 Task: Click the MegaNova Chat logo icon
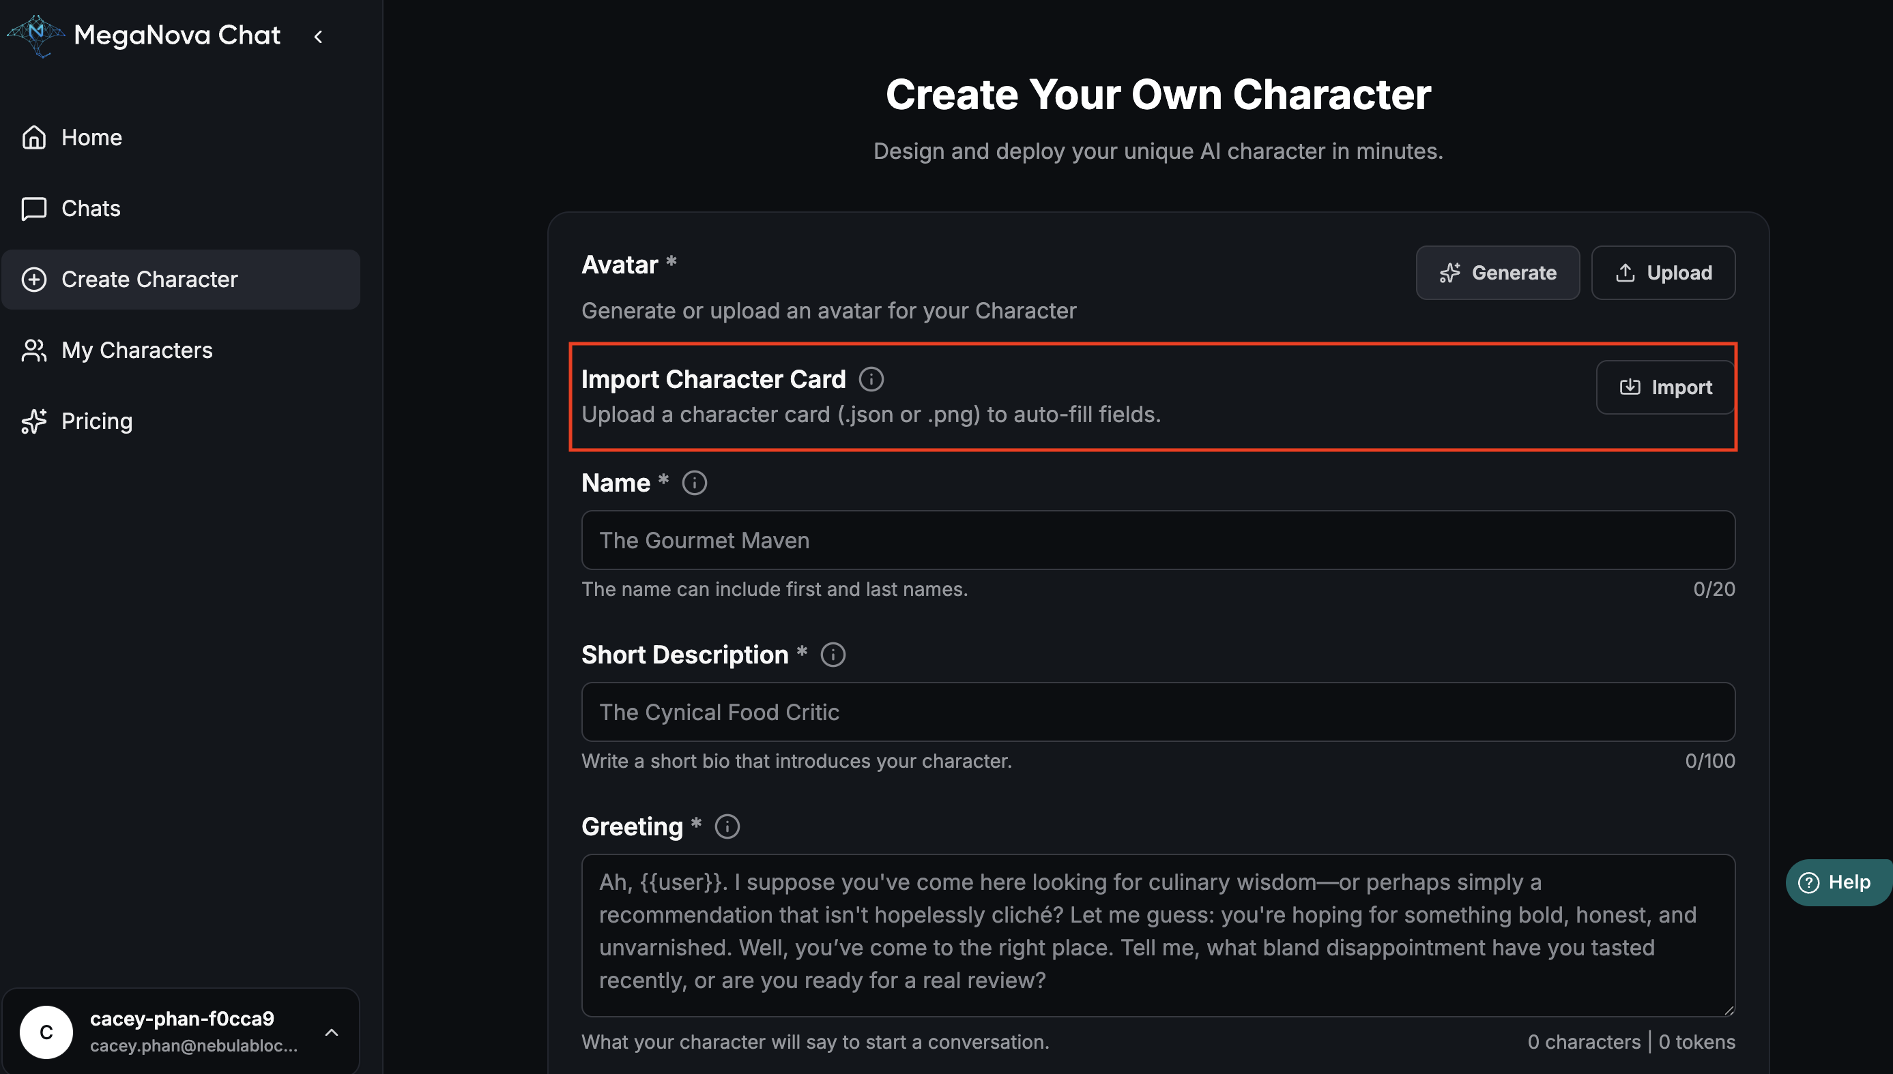(x=36, y=35)
